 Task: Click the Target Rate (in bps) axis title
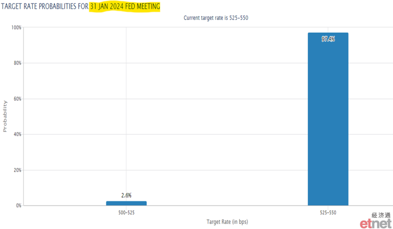coord(227,222)
